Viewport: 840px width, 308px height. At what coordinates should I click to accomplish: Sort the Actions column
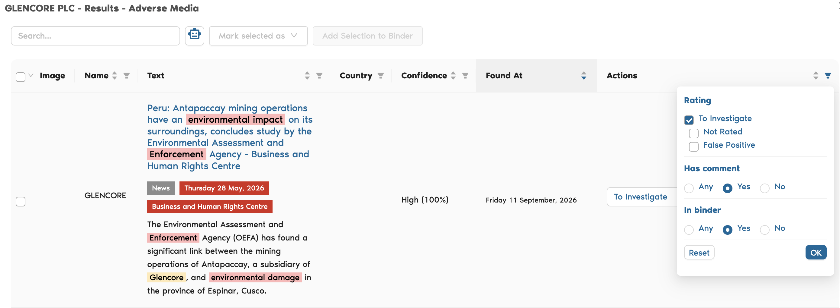[816, 75]
